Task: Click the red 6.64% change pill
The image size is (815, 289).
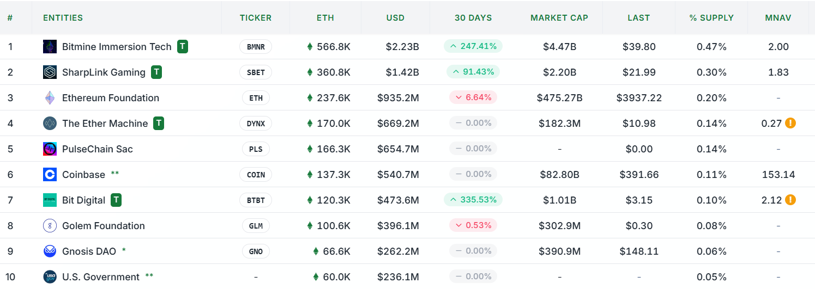Action: (473, 98)
